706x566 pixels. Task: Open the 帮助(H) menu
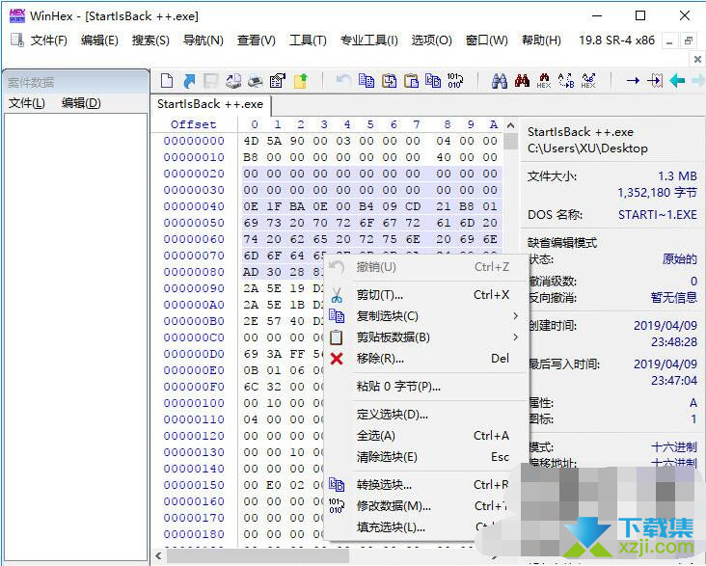tap(541, 40)
